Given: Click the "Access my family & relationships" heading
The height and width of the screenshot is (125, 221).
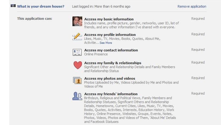Looking at the screenshot, I should [x=112, y=63].
